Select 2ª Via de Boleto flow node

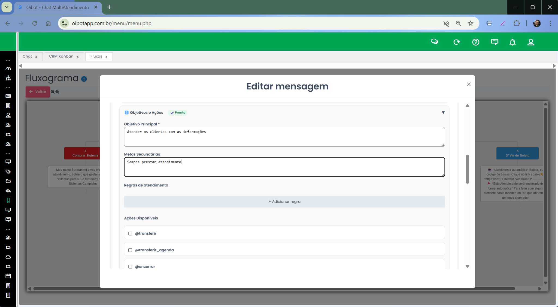517,153
